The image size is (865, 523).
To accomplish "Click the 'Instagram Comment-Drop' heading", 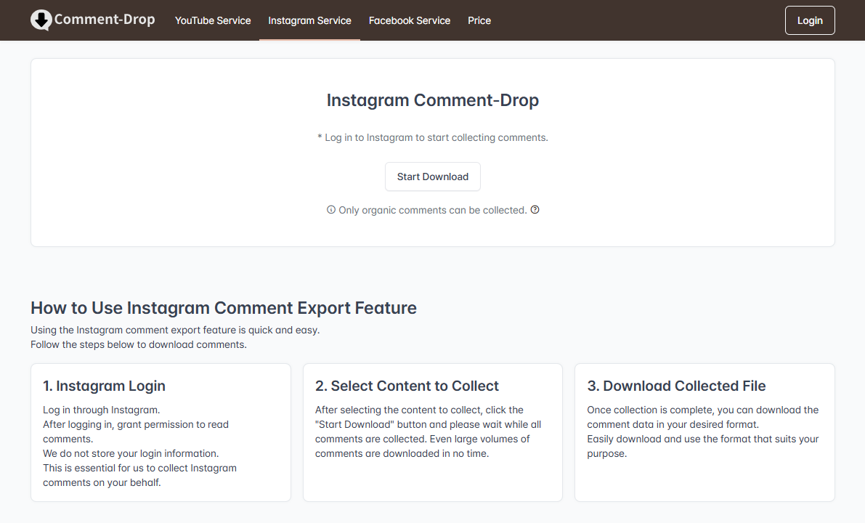I will point(433,100).
